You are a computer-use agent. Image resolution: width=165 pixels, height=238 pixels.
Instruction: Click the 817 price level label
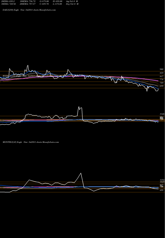(x=161, y=76)
